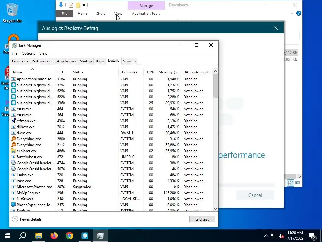This screenshot has height=242, width=322.
Task: Switch Explorer to large icons view
Action: tap(297, 183)
